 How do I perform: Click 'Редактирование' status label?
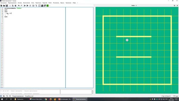coord(18,96)
